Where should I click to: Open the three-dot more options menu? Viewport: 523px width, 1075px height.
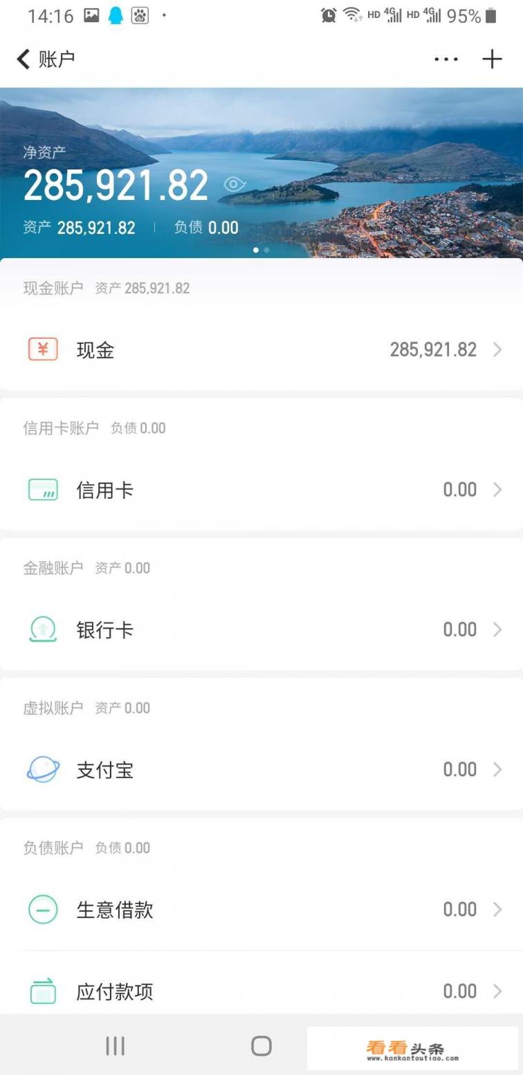pos(446,59)
